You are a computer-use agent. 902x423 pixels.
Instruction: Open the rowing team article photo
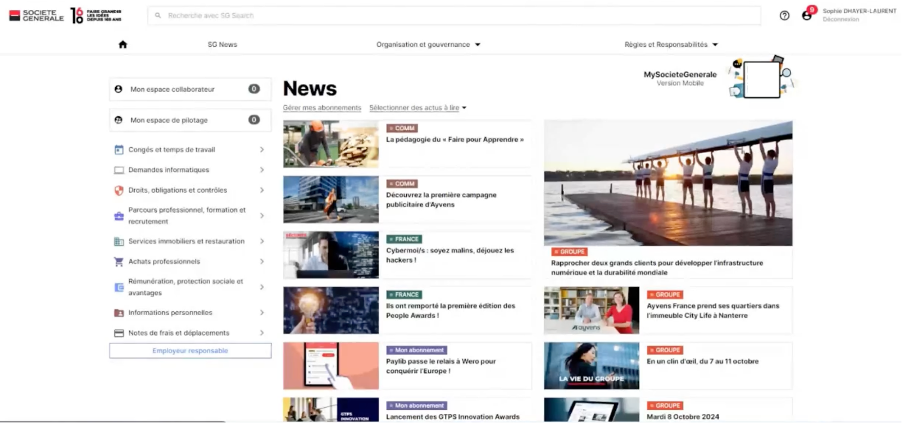(668, 183)
